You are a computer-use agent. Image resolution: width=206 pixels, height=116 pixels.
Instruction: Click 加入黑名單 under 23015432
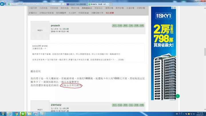pos(64,109)
